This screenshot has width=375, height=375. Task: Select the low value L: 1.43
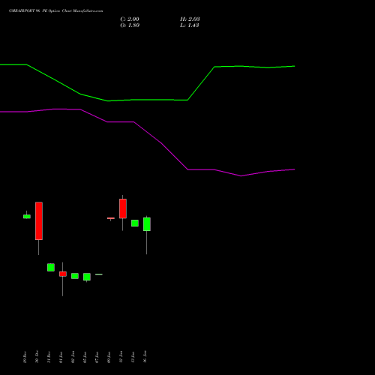click(x=190, y=25)
